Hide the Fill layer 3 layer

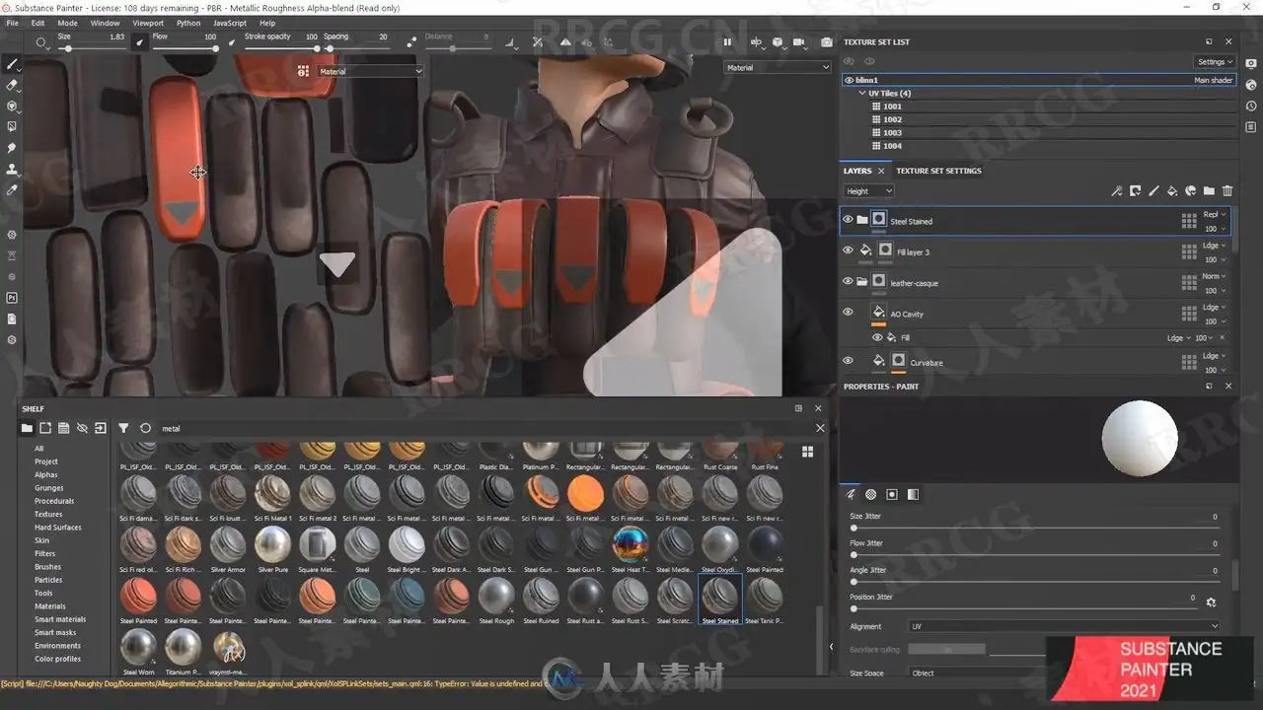pyautogui.click(x=848, y=250)
